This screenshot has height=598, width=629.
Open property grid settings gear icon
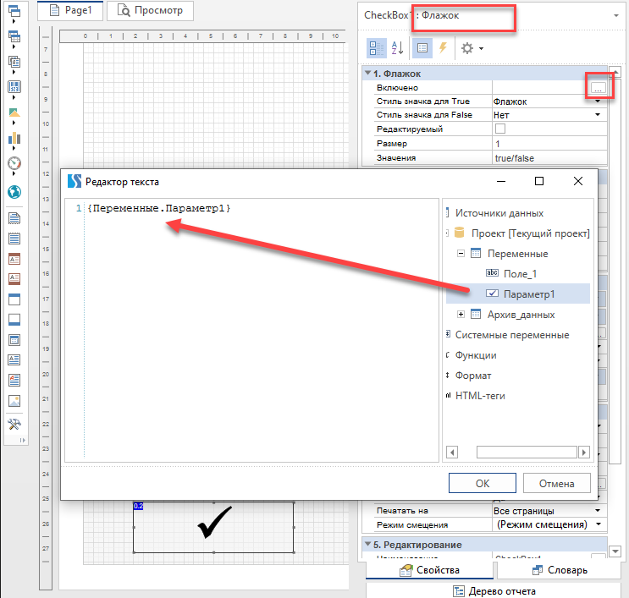(x=467, y=48)
